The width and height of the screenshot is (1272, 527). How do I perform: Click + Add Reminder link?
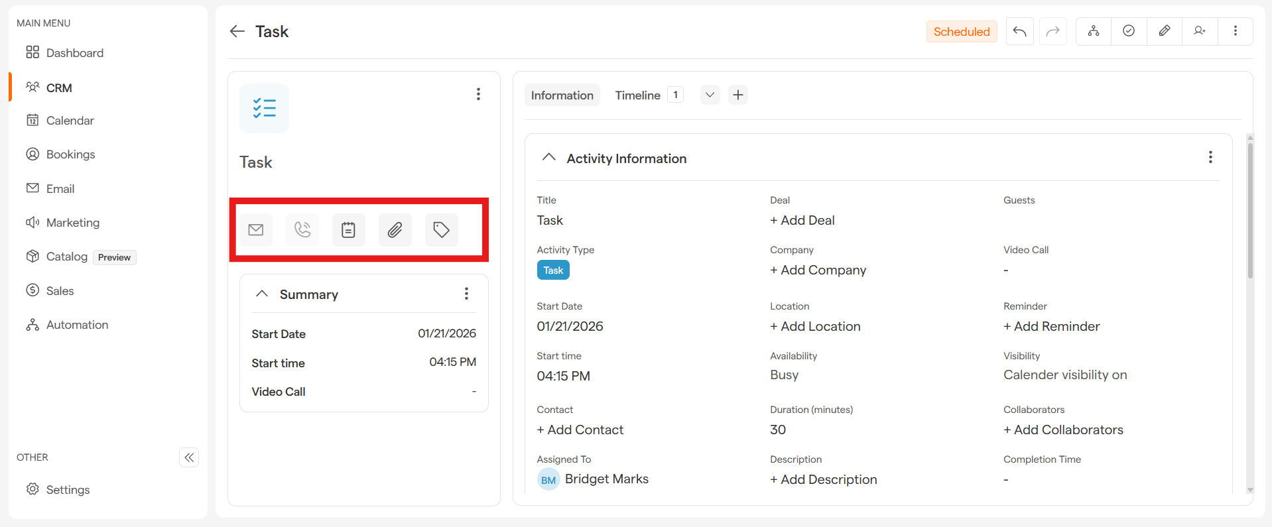[1051, 326]
